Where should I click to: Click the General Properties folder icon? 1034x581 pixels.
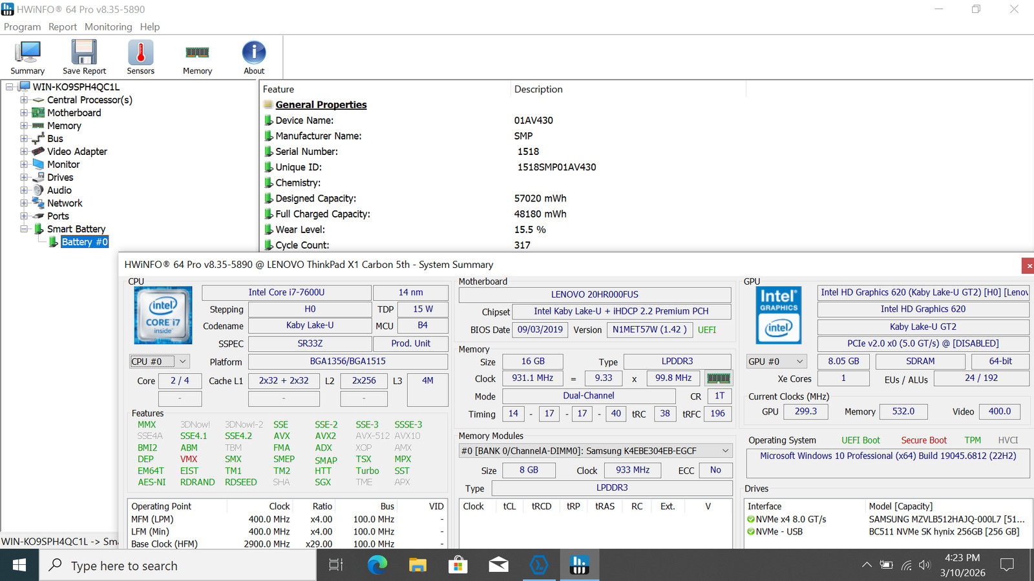click(268, 105)
